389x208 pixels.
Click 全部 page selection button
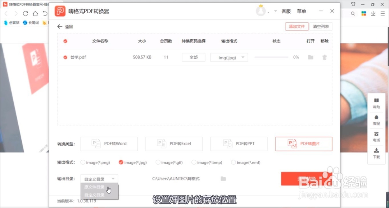click(x=193, y=57)
